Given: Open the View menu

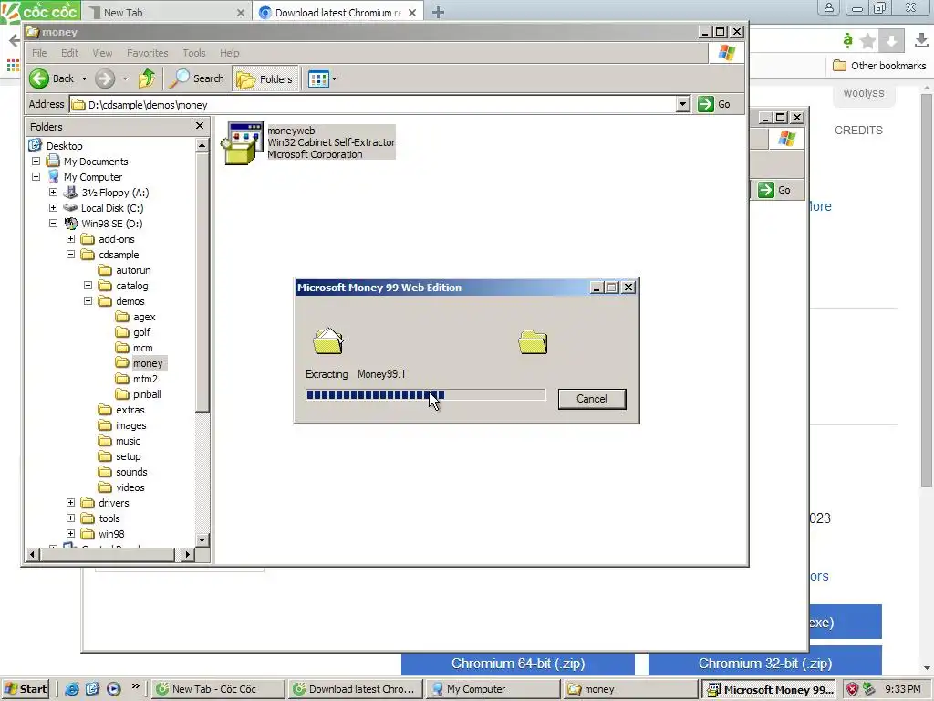Looking at the screenshot, I should point(102,53).
